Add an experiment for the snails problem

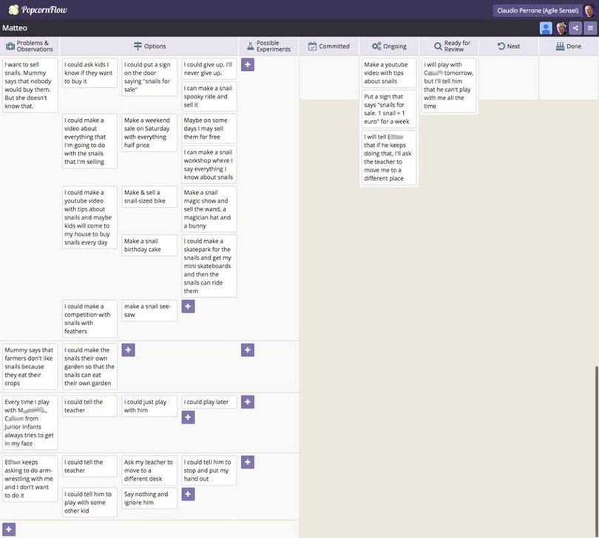pos(248,64)
